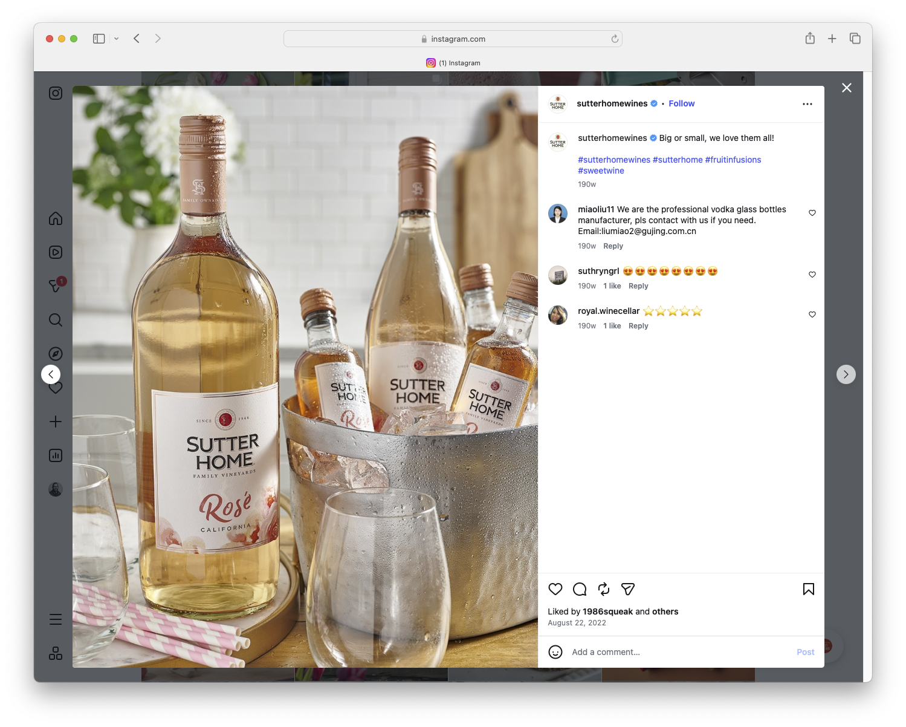Open the Reels icon in sidebar
Screen dimensions: 906x727
click(x=56, y=252)
